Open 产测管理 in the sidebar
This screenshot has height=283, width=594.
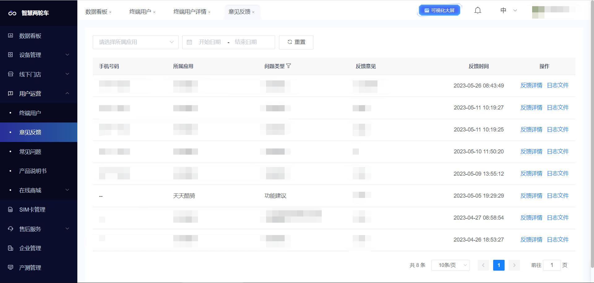click(30, 268)
